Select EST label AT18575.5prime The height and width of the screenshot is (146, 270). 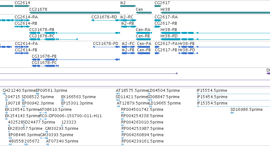point(132,91)
